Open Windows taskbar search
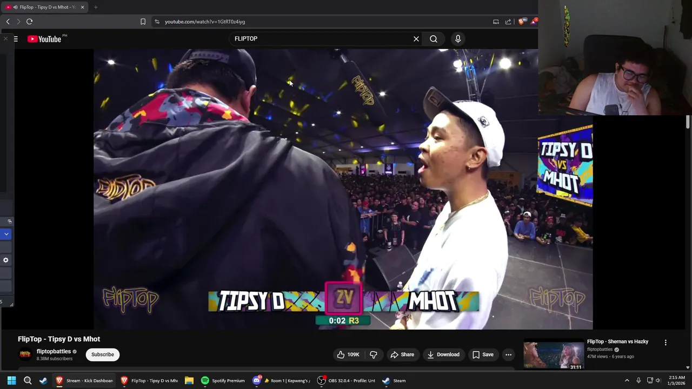 click(28, 380)
